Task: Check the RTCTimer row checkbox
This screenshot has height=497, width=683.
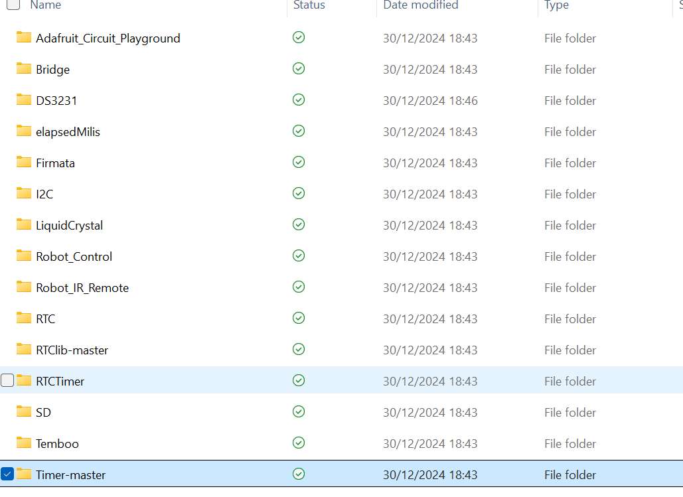Action: pyautogui.click(x=7, y=380)
